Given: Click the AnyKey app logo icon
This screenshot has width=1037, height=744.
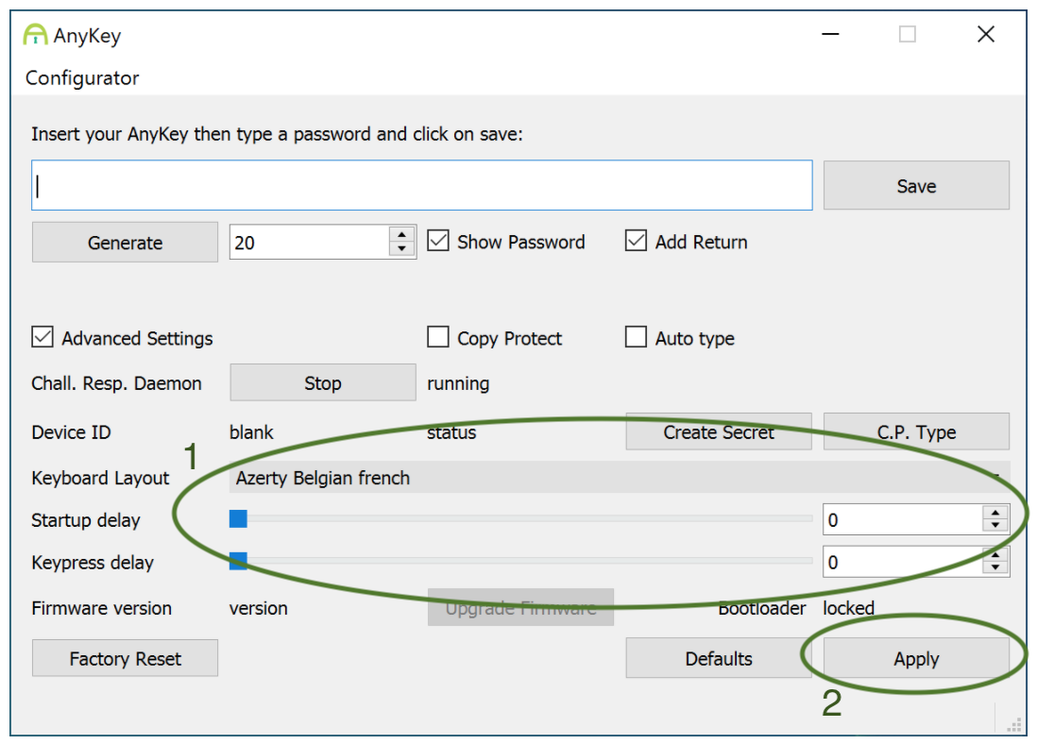Looking at the screenshot, I should (x=35, y=34).
